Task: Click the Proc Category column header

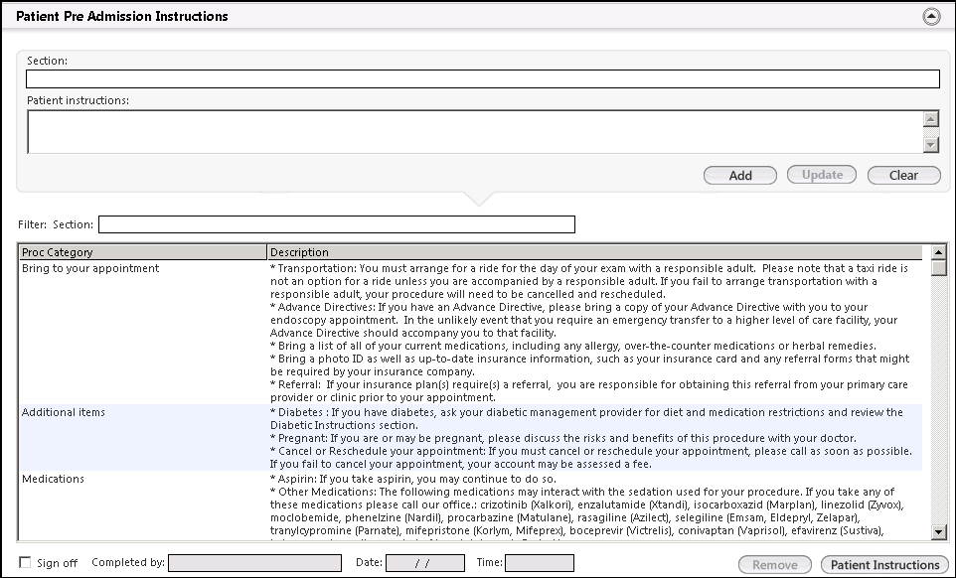Action: coord(143,252)
